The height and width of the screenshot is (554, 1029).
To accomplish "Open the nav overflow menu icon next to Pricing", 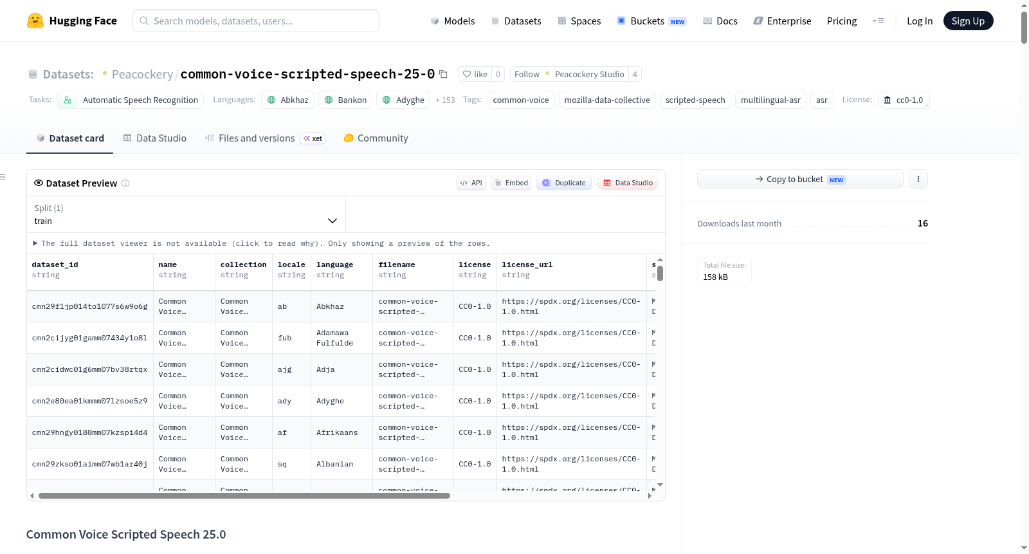I will pyautogui.click(x=878, y=21).
